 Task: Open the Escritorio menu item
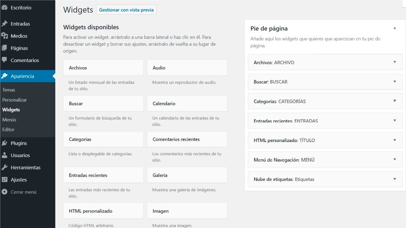[x=21, y=8]
